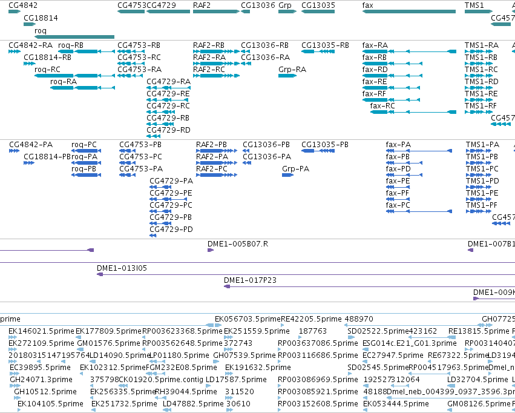Click the fax-RE transcript
This screenshot has width=515, height=413.
click(391, 88)
